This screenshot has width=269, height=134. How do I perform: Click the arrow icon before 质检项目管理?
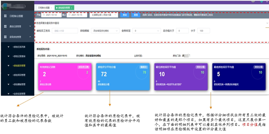(x=8, y=75)
